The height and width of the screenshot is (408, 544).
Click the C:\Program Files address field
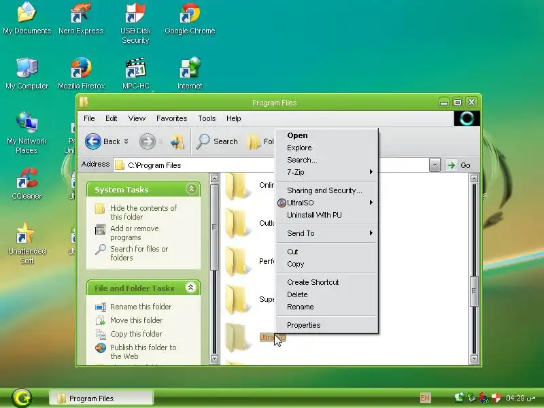(271, 165)
